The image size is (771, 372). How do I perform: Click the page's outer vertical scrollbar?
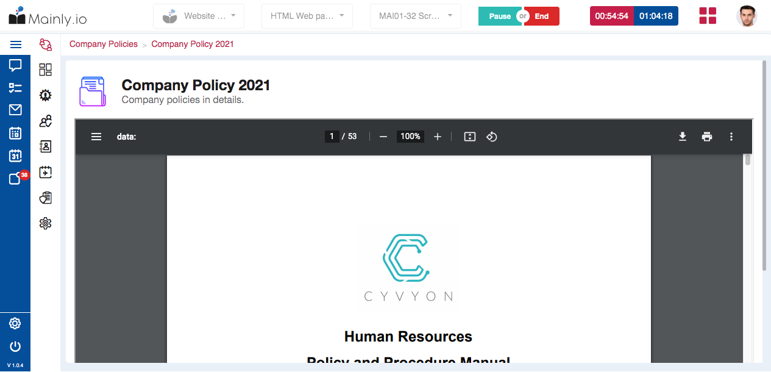tap(765, 165)
